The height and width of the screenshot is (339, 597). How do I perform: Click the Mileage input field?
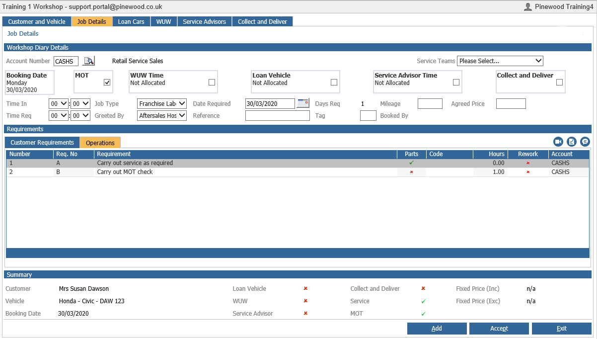pyautogui.click(x=430, y=103)
